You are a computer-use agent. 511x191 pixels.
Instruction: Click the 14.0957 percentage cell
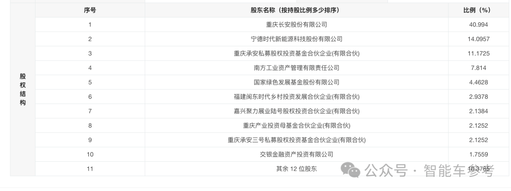tap(477, 39)
